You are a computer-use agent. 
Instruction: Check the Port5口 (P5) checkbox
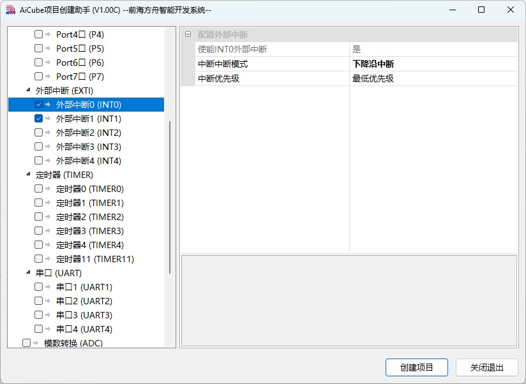tap(38, 48)
